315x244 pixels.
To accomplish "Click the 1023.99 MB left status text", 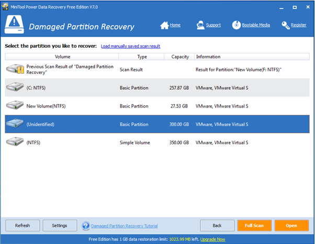I will point(184,239).
